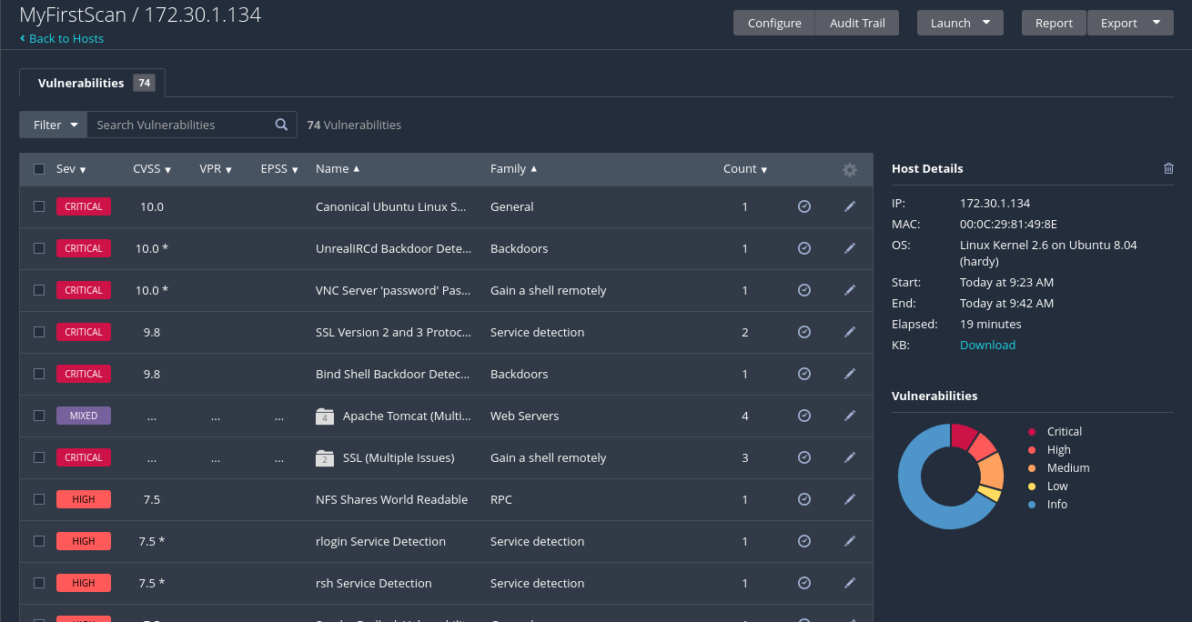This screenshot has height=622, width=1192.
Task: Click circle-check icon for Bind Shell Backdoor
Action: (x=804, y=374)
